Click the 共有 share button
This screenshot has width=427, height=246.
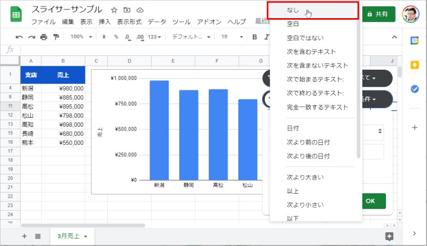click(x=378, y=14)
